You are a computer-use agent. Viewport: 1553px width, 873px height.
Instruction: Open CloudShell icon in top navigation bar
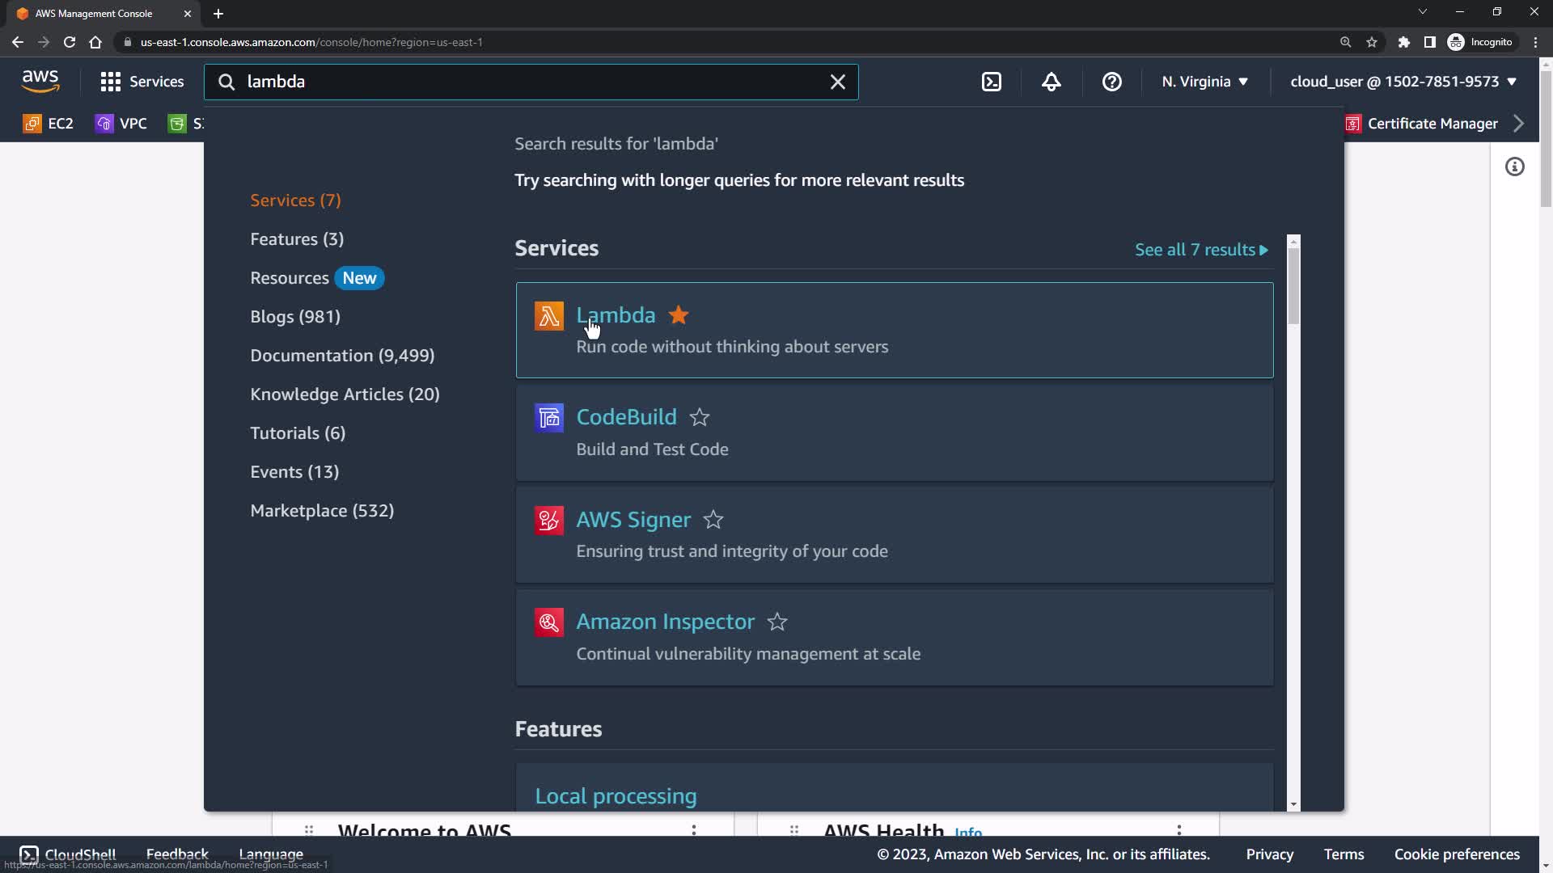click(x=992, y=82)
